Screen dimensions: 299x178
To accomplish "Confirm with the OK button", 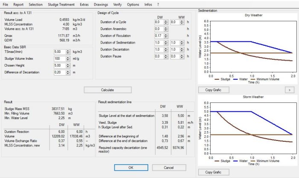I will coord(131,167).
